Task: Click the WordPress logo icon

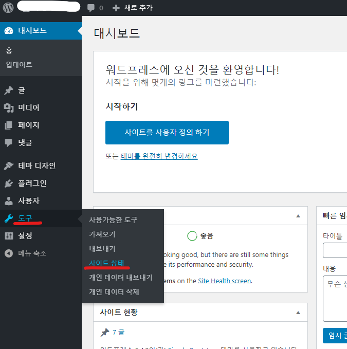Action: [x=8, y=8]
